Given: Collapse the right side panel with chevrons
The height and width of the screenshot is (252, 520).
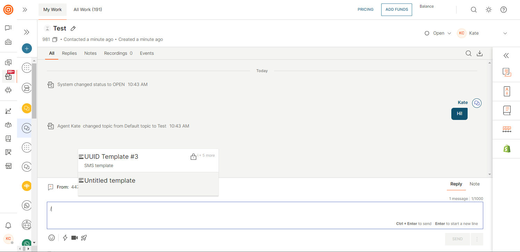Looking at the screenshot, I should pyautogui.click(x=506, y=55).
